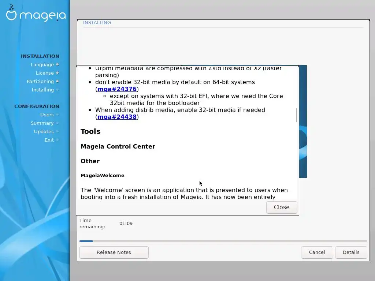Click the Summary step indicator dot
The image size is (375, 281).
point(57,123)
